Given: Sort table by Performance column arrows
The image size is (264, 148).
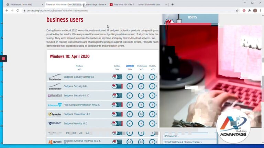Looking at the screenshot, I should point(141,69).
